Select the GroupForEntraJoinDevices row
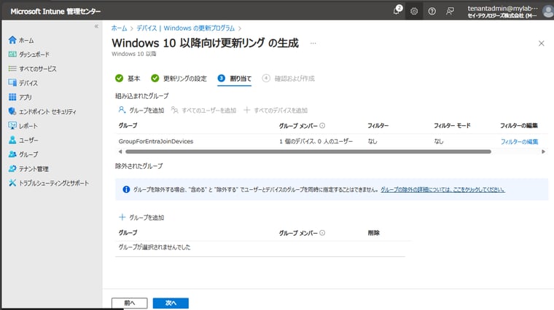 [x=332, y=141]
